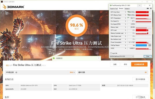Screen dimensions: 155x99
Task: Click the 分数有效! status text
Action: [59, 58]
